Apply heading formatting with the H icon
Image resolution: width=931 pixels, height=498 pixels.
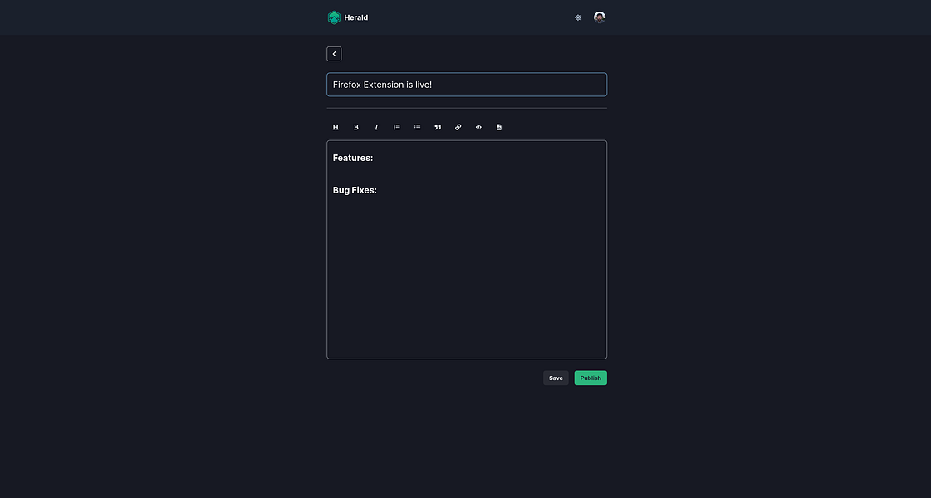click(x=336, y=127)
